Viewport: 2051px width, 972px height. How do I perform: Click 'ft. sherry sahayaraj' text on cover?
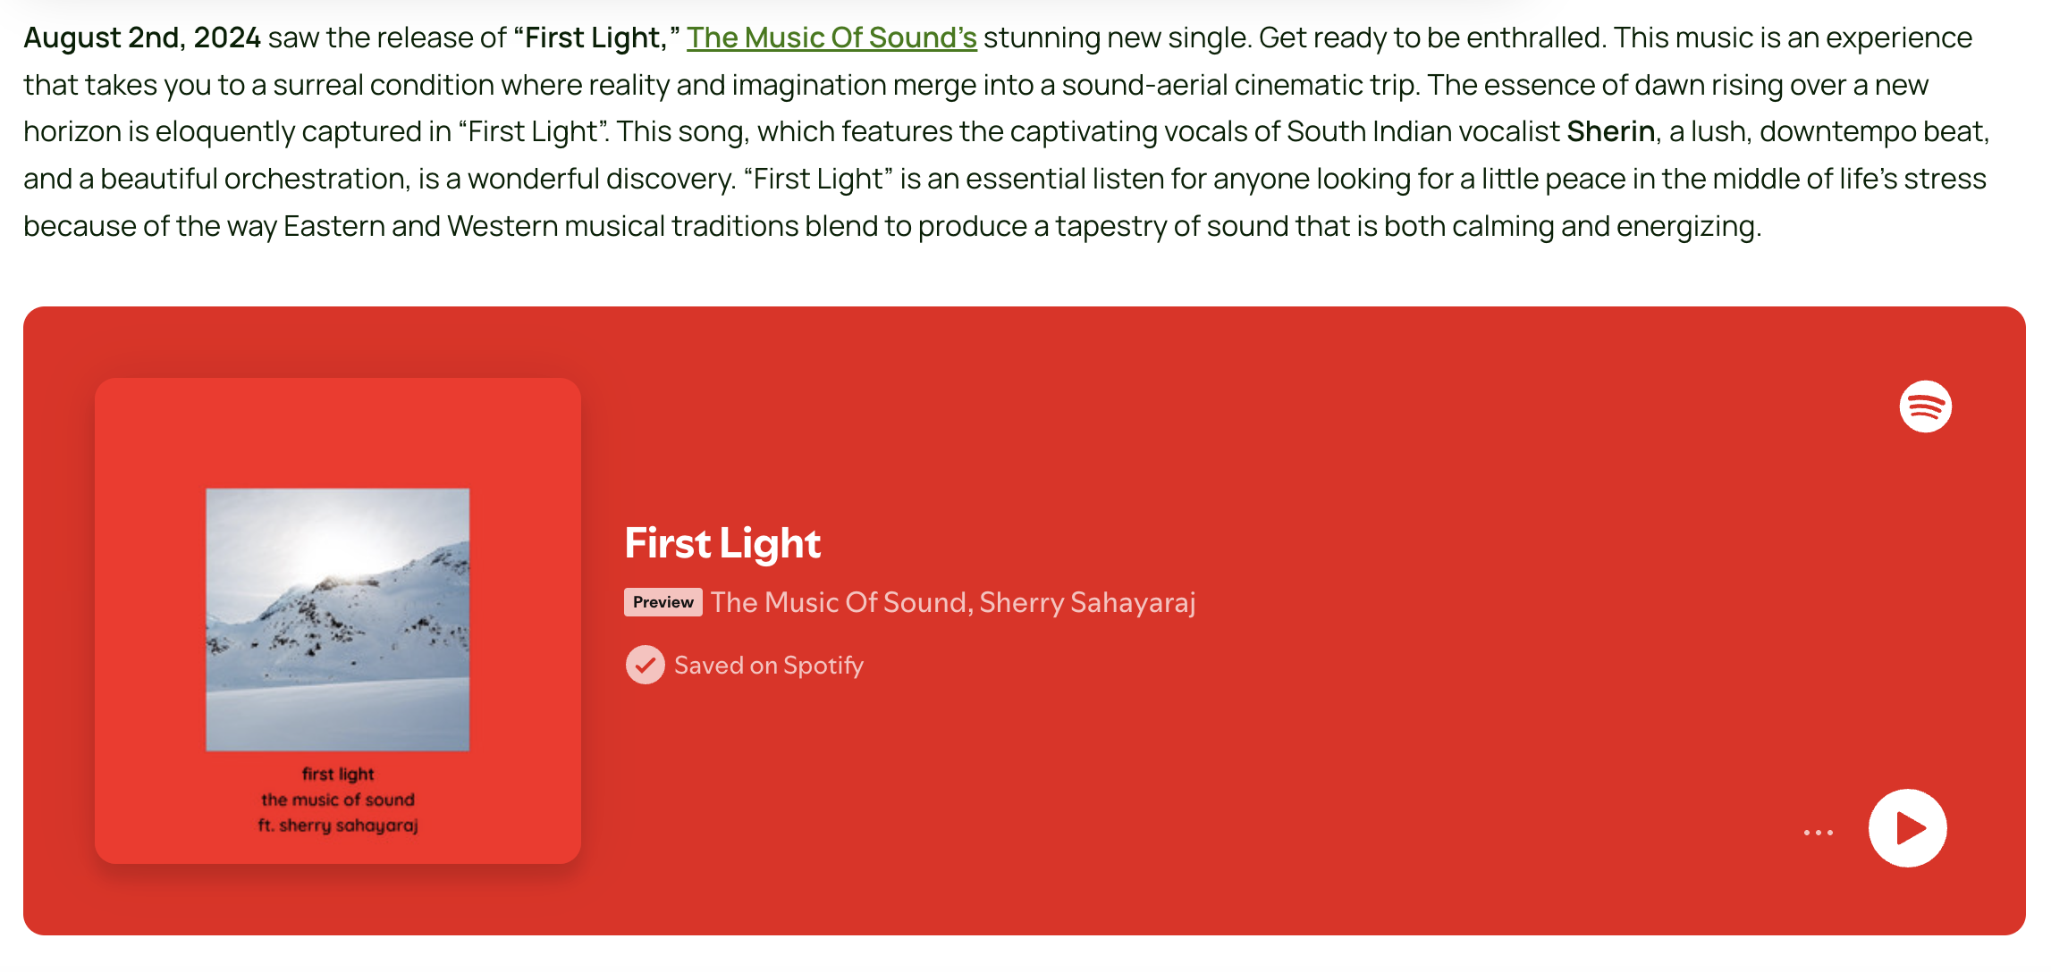pyautogui.click(x=338, y=825)
